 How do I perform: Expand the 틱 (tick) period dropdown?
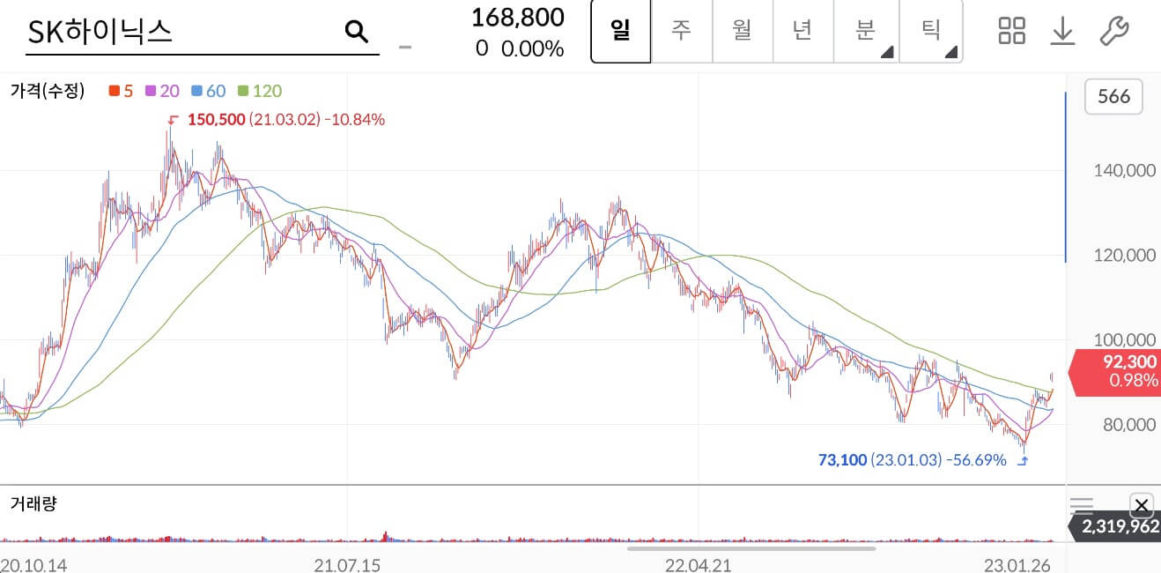pos(931,31)
